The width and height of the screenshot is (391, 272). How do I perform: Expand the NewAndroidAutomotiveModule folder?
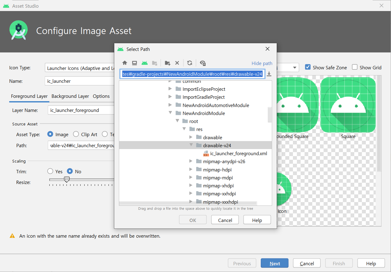tap(170, 105)
